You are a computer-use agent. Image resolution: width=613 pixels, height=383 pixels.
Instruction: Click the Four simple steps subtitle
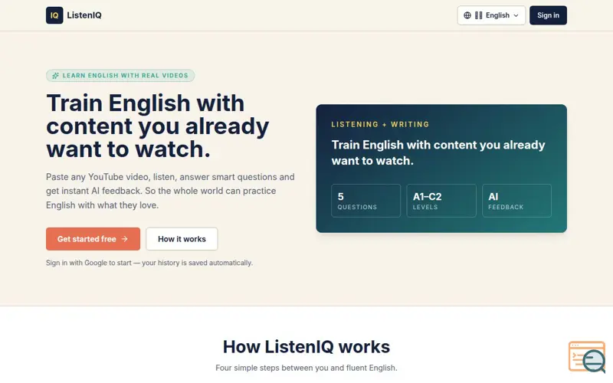[306, 368]
